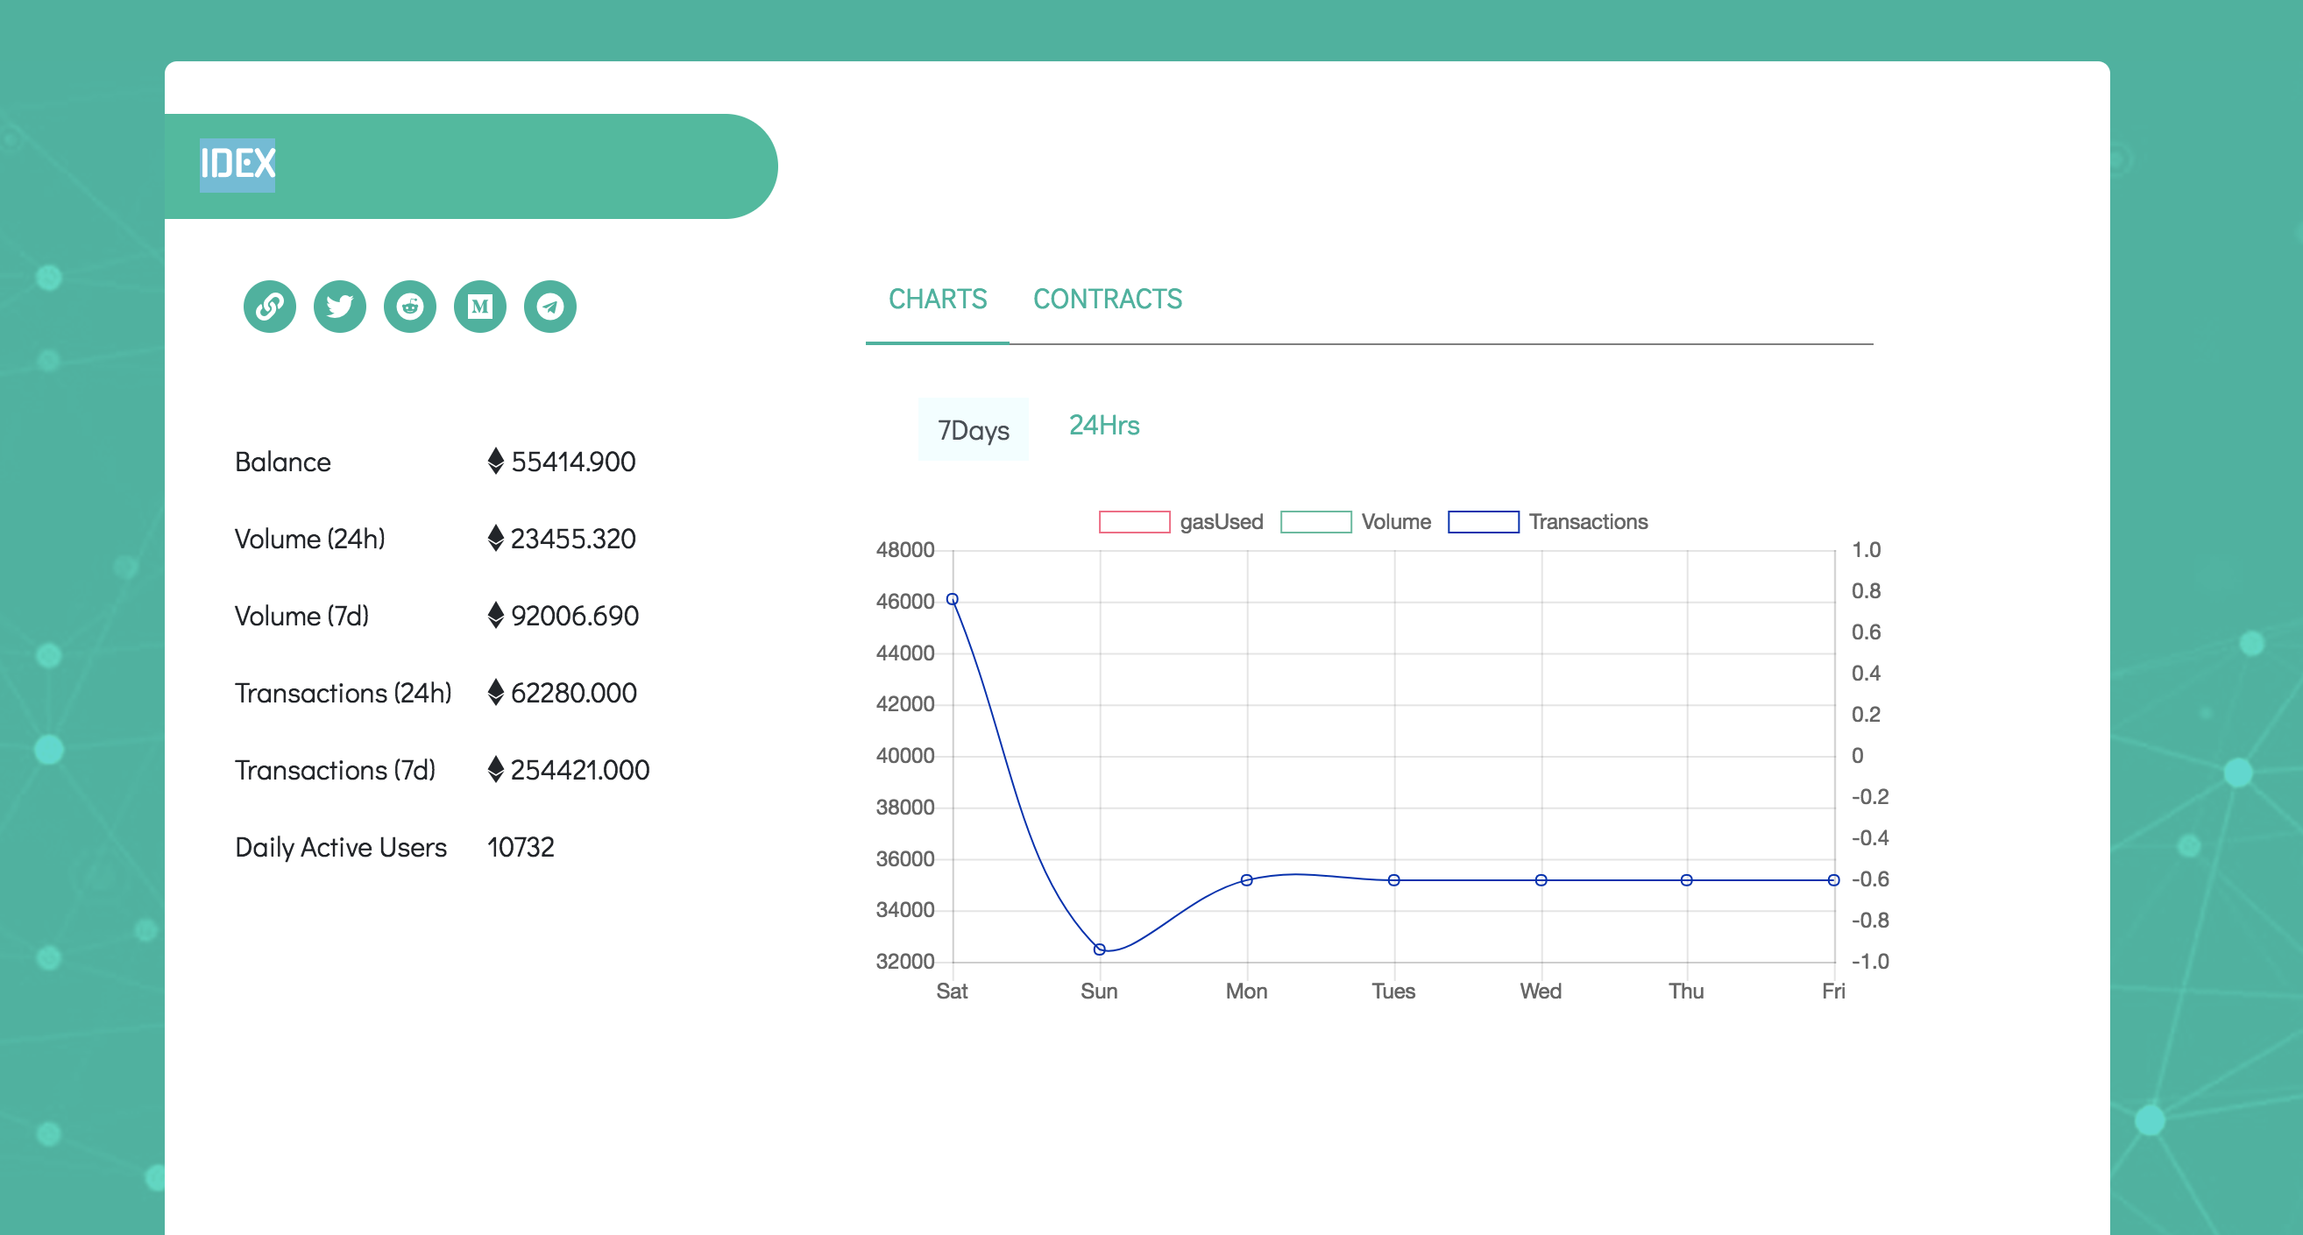This screenshot has width=2303, height=1235.
Task: Open the Reddit icon
Action: pyautogui.click(x=409, y=307)
